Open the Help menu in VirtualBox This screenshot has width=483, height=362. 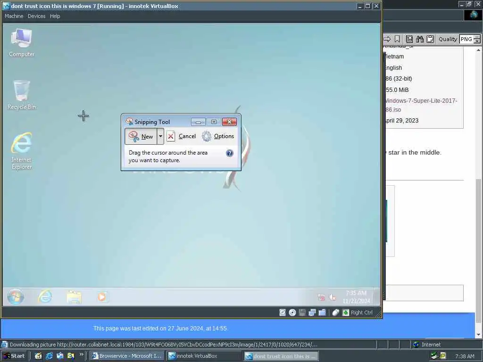tap(55, 16)
